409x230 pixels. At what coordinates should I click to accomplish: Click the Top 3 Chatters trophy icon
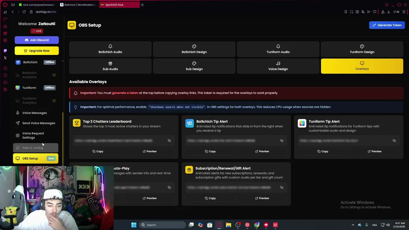(77, 123)
